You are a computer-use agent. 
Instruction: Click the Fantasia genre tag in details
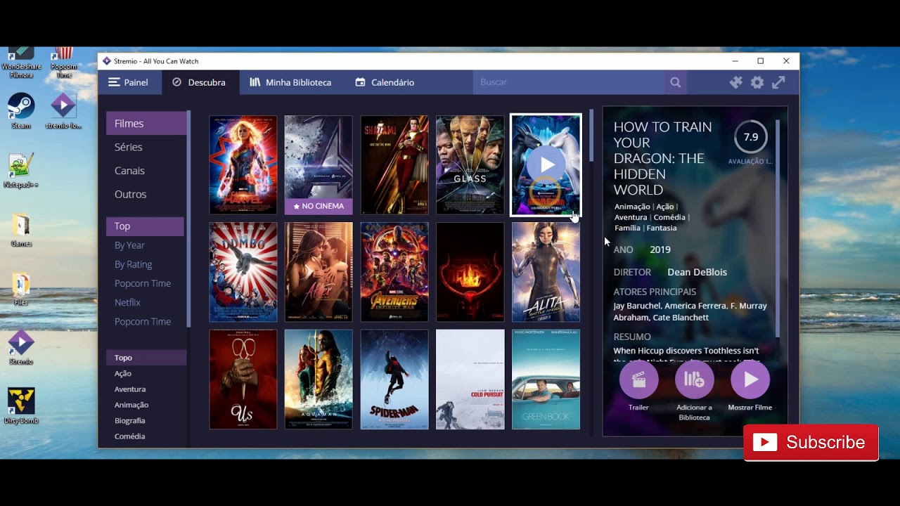pos(662,228)
